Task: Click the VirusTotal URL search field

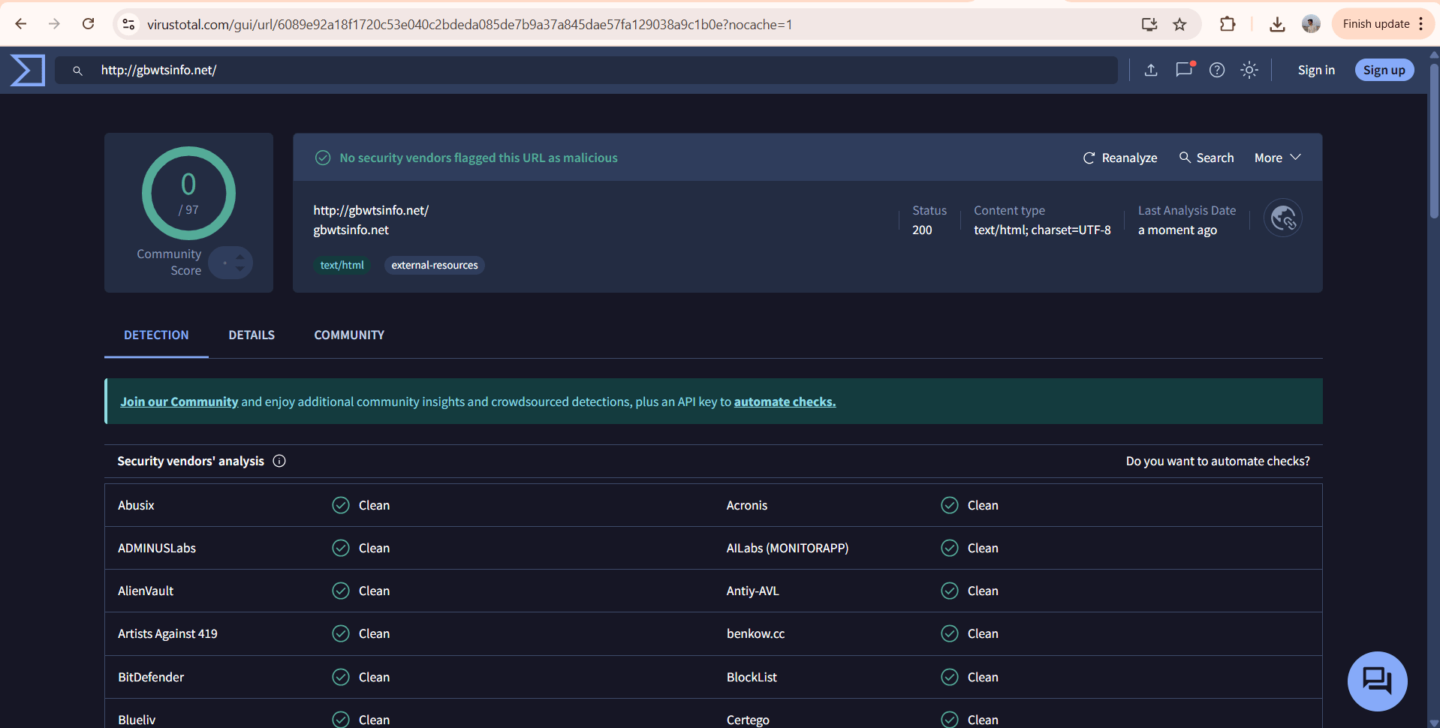Action: pyautogui.click(x=586, y=70)
